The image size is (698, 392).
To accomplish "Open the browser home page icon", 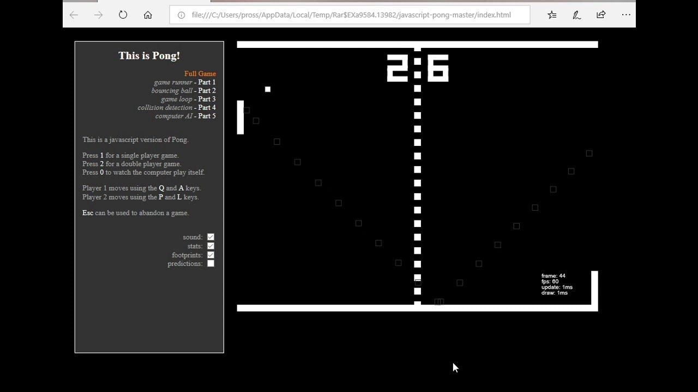I will (148, 15).
